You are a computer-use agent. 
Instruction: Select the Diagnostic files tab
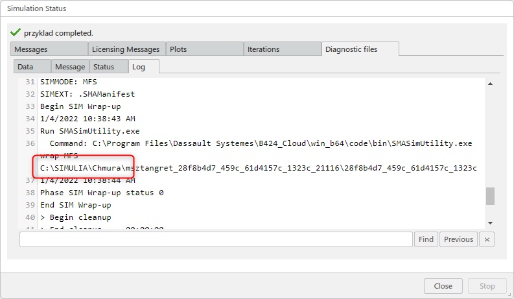point(360,49)
